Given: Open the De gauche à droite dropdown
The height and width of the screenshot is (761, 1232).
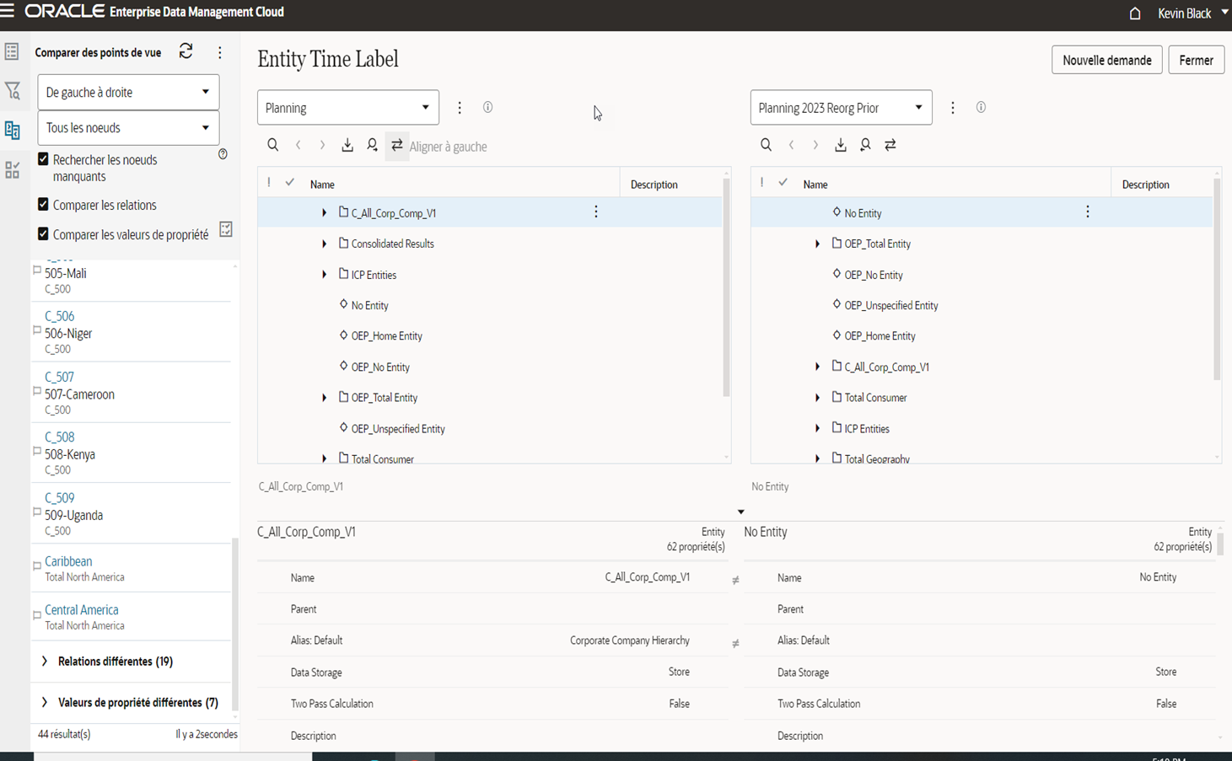Looking at the screenshot, I should [128, 92].
